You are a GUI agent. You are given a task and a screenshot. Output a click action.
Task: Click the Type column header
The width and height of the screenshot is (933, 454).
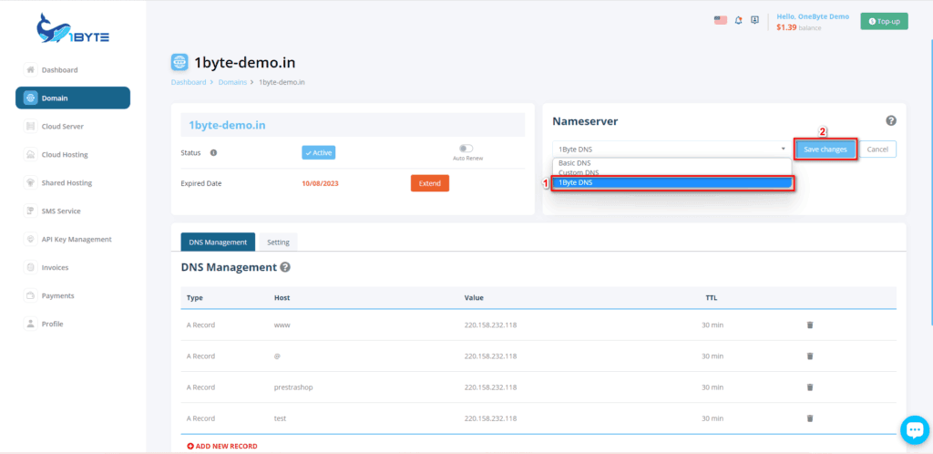click(x=195, y=297)
